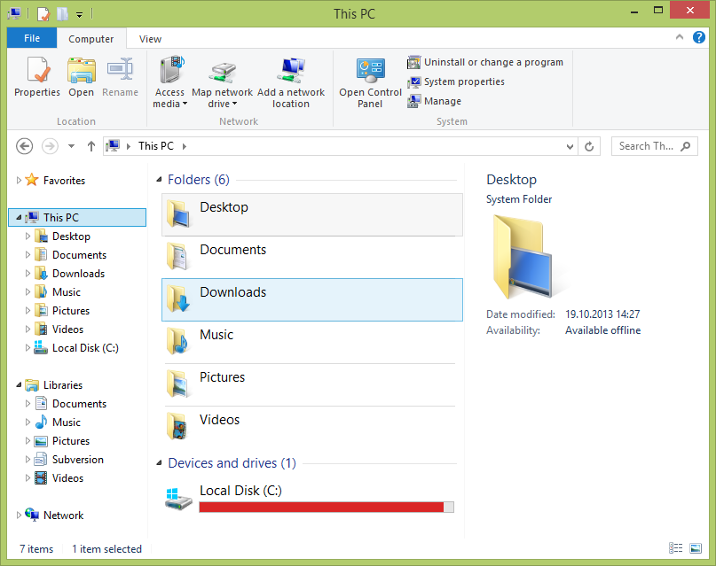Switch to large thumbnails view in the status bar
Image resolution: width=716 pixels, height=566 pixels.
(696, 548)
